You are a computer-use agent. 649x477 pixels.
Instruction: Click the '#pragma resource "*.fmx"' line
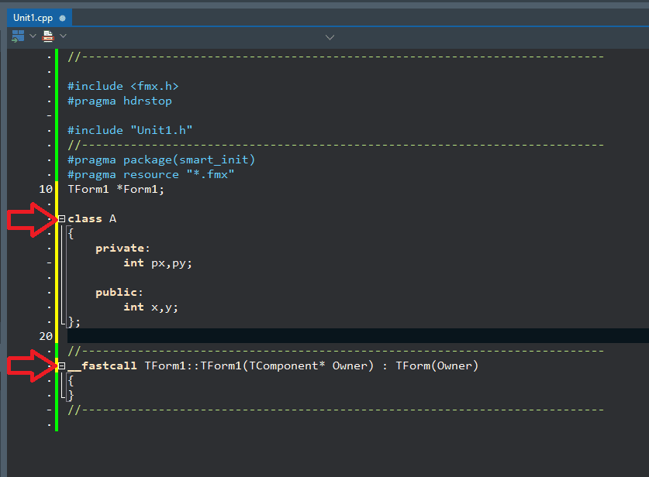[151, 175]
